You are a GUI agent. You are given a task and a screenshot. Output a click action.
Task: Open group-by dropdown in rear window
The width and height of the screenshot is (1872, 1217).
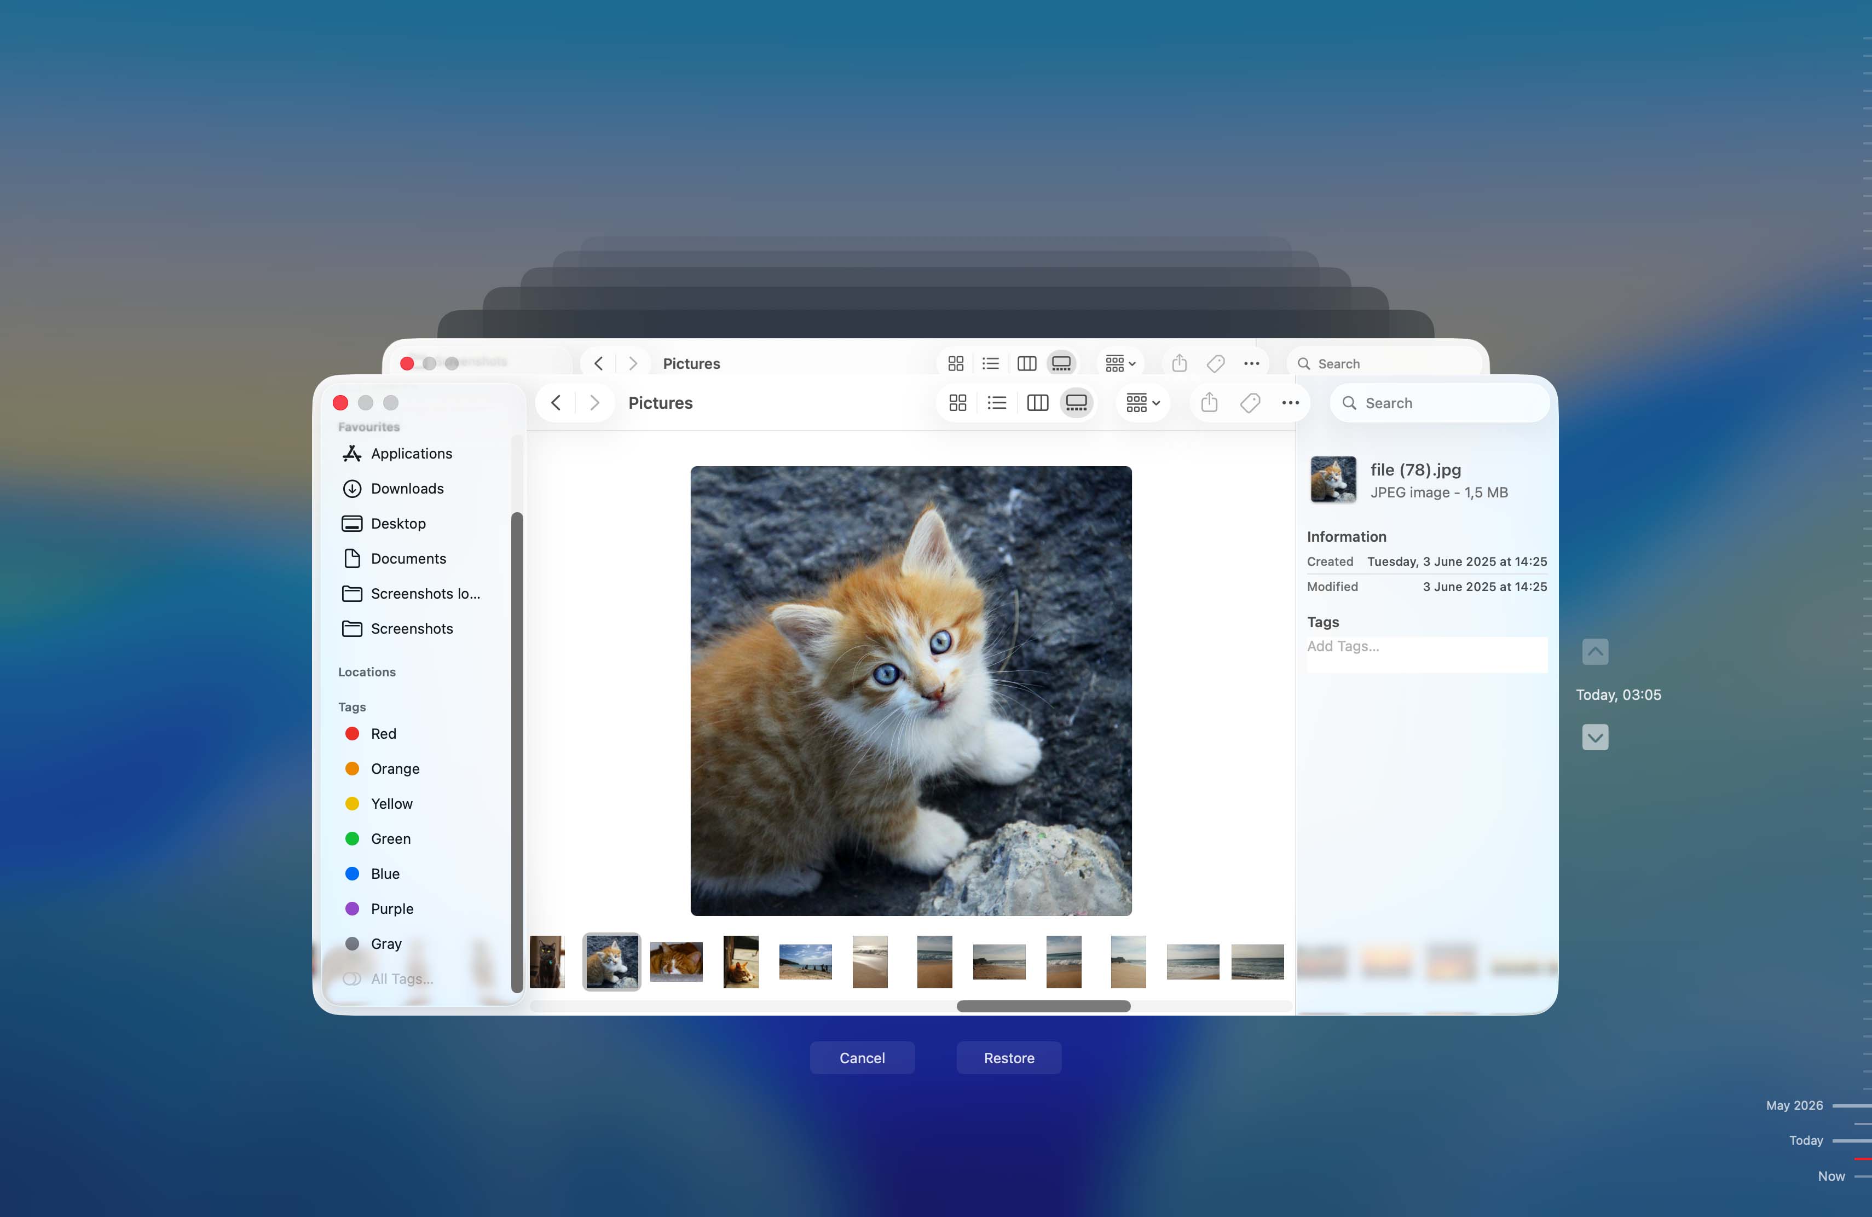[1120, 363]
